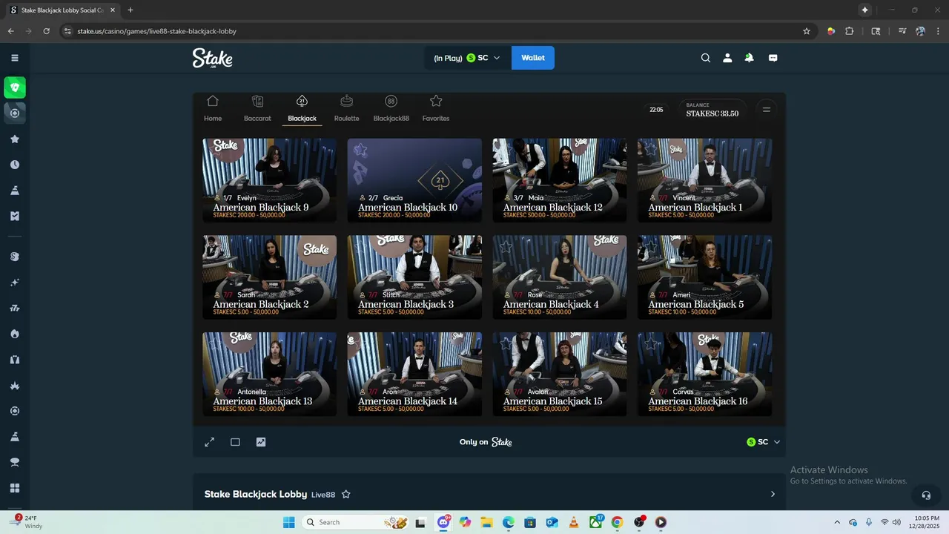Screen dimensions: 949x534
Task: Join American Blackjack 9 table with Evelyn
Action: (x=269, y=180)
